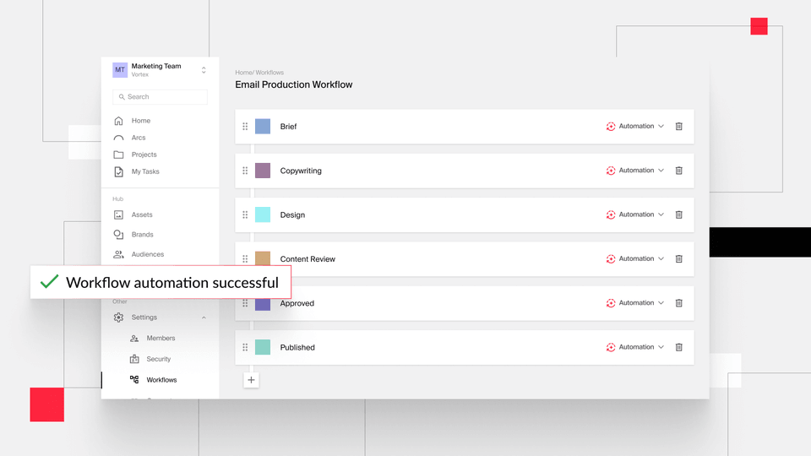This screenshot has width=811, height=456.
Task: Click the automation icon in Published row
Action: click(x=610, y=347)
